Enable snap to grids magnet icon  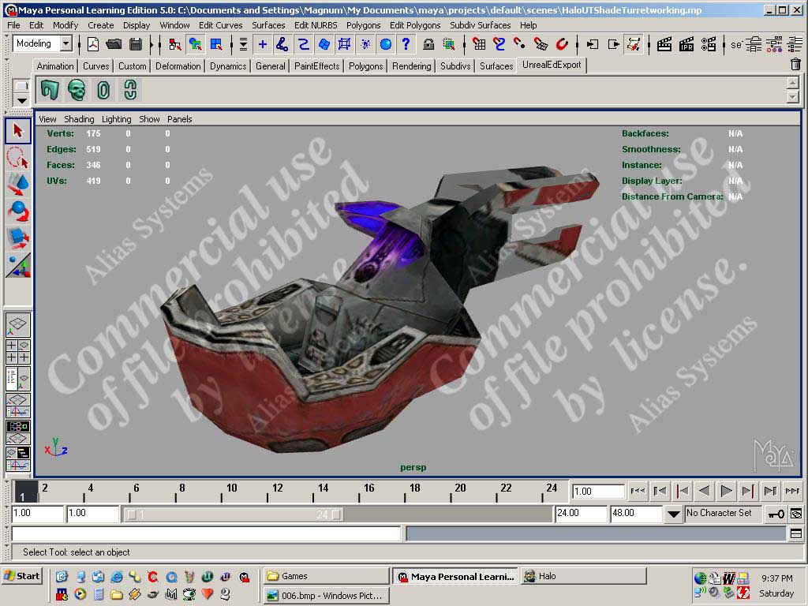click(479, 44)
